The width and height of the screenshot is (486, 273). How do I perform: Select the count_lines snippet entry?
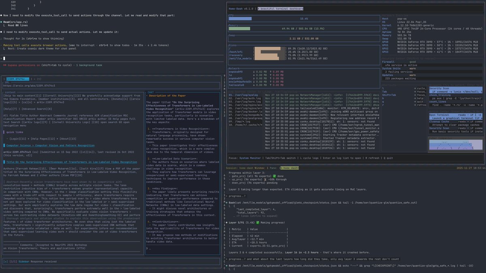click(456, 103)
